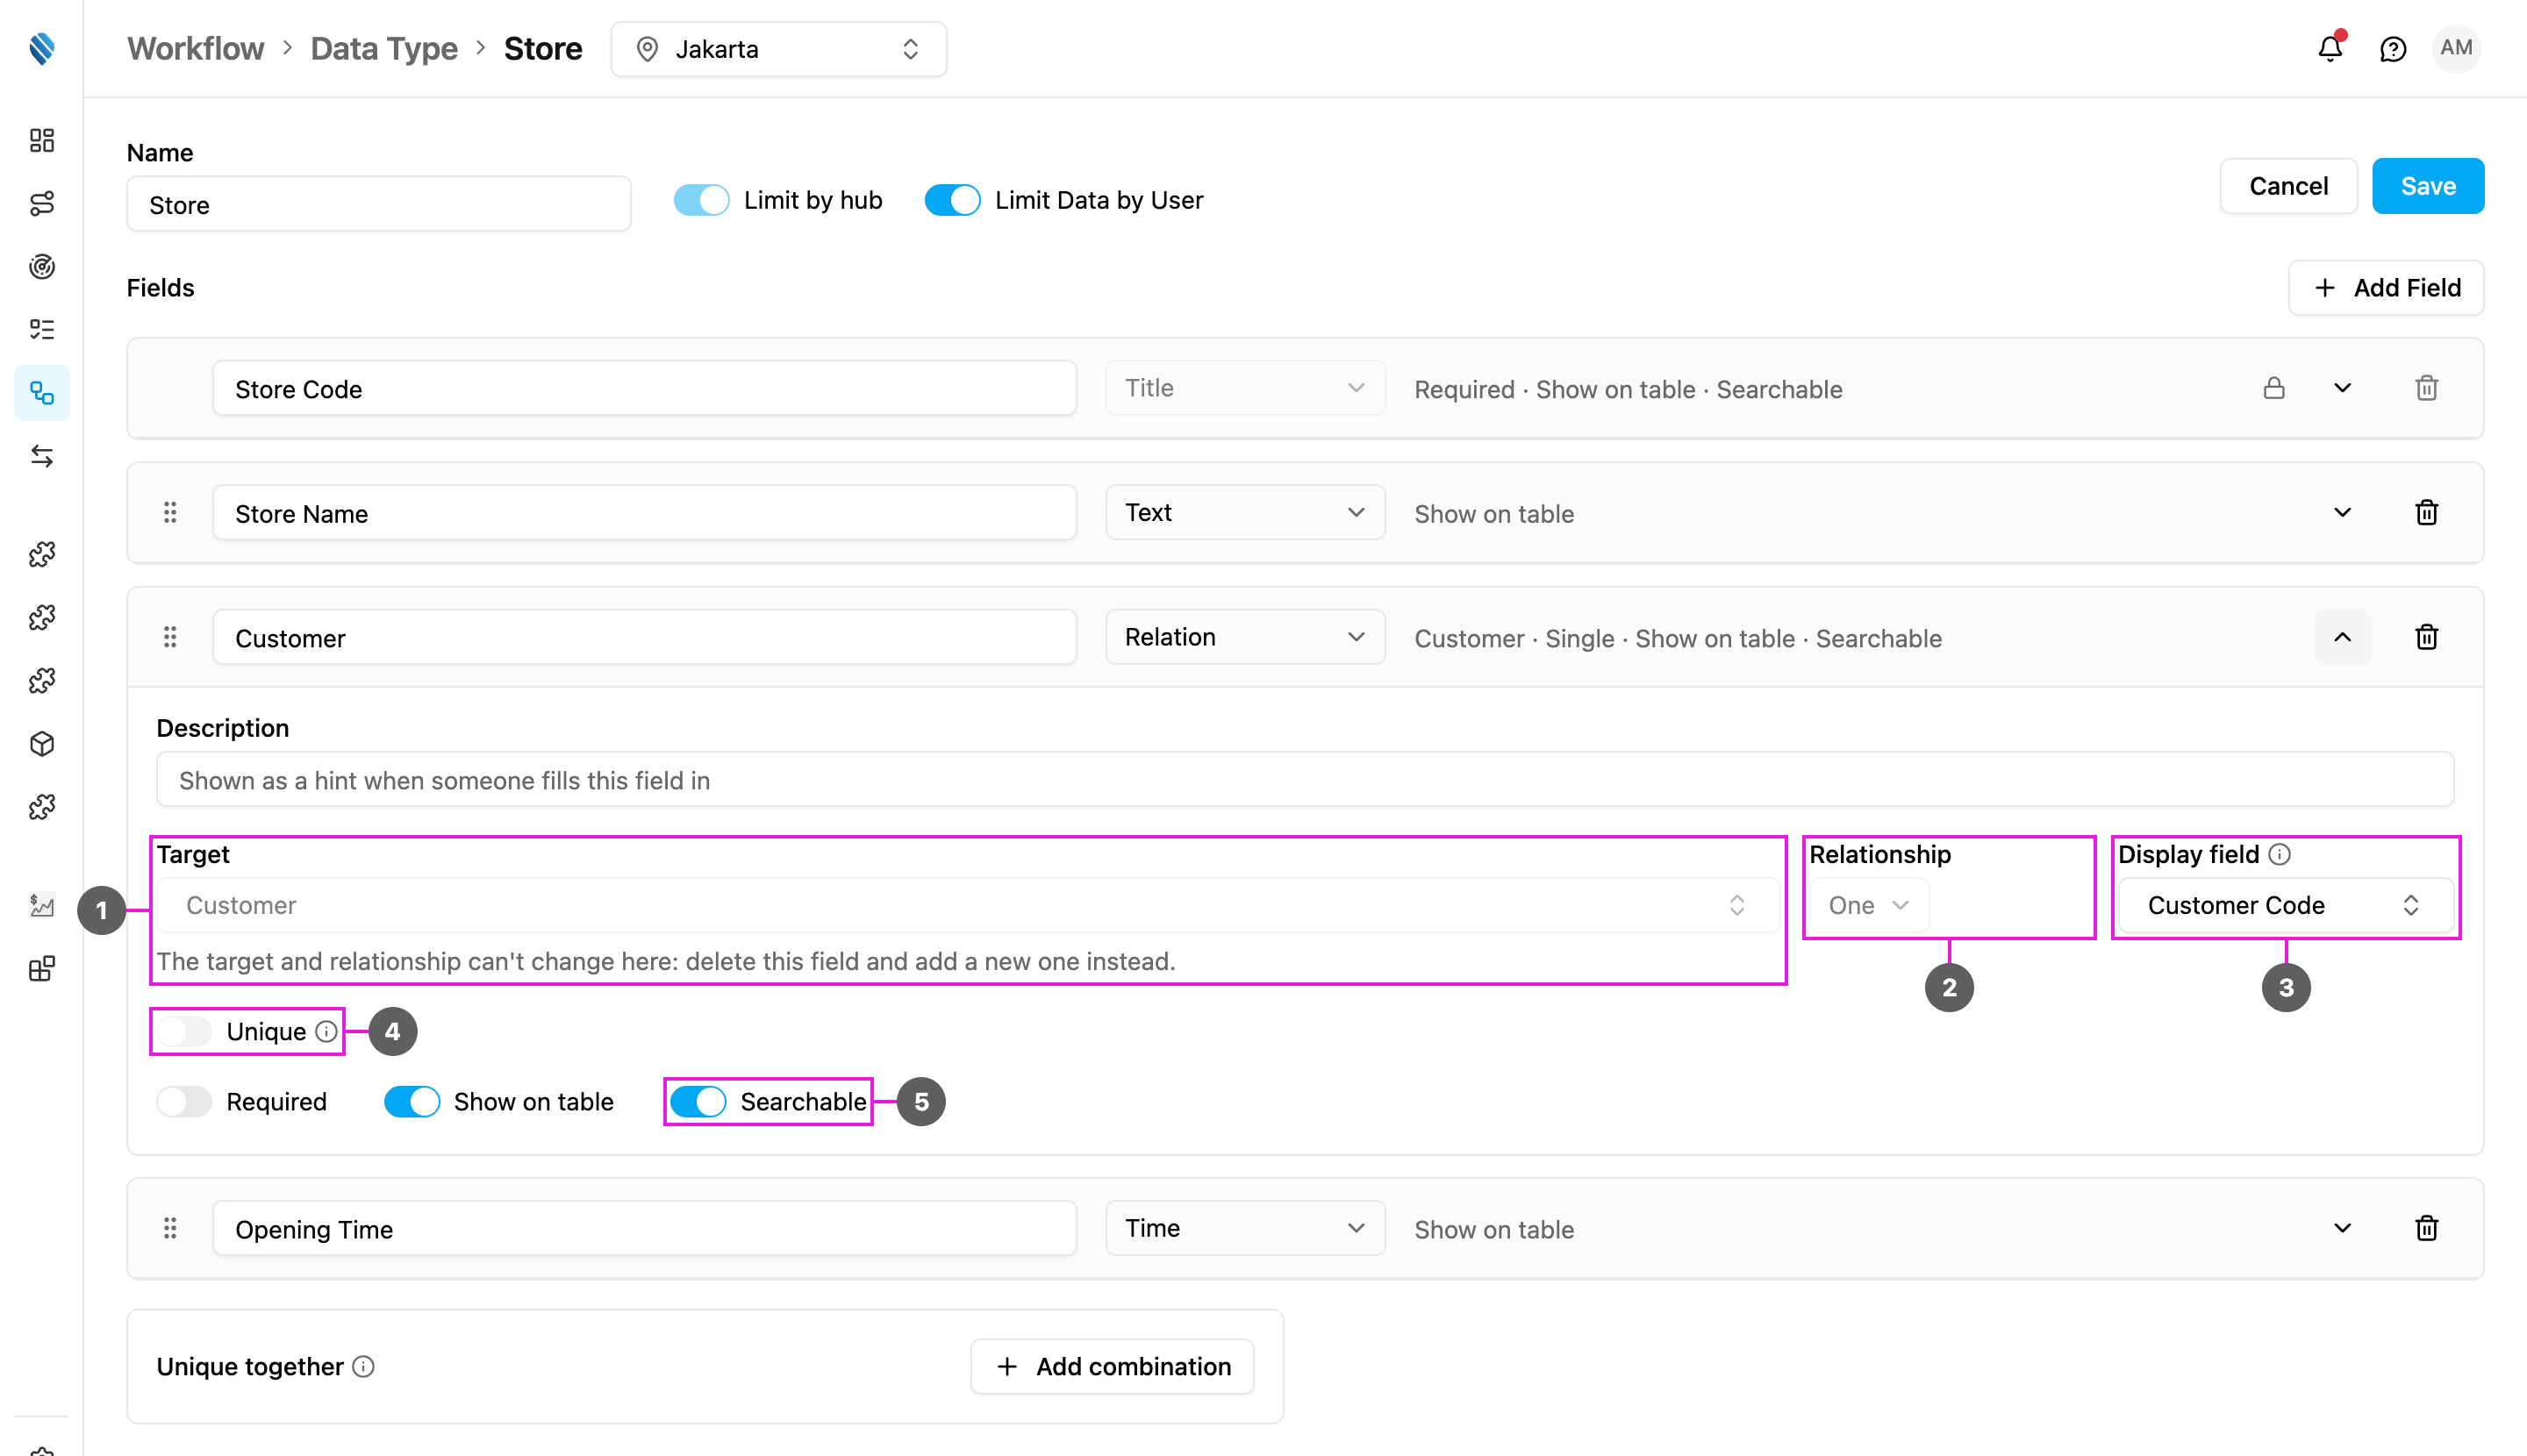Click the Name input containing Store
Viewport: 2527px width, 1456px height.
coord(378,204)
